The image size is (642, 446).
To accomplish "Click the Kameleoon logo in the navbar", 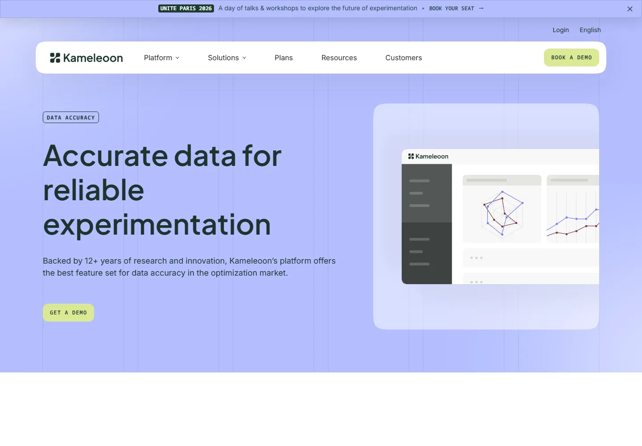I will click(x=86, y=58).
